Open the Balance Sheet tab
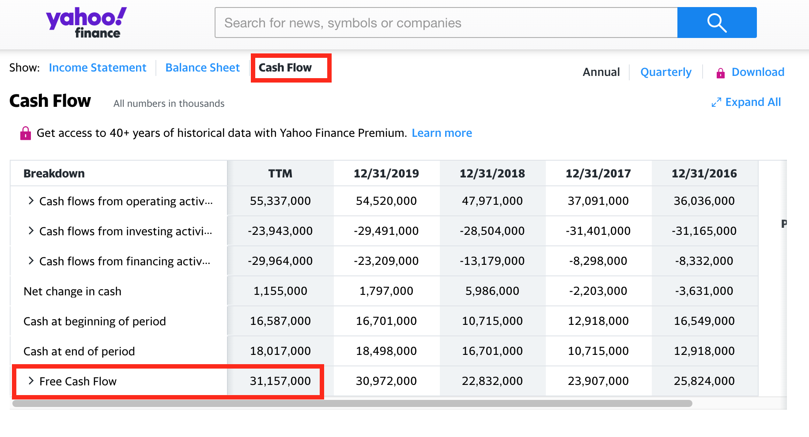Image resolution: width=809 pixels, height=437 pixels. click(202, 68)
